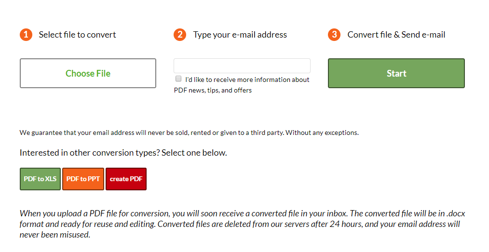Switch to PDF to XLS conversion
The image size is (489, 252).
click(x=40, y=179)
